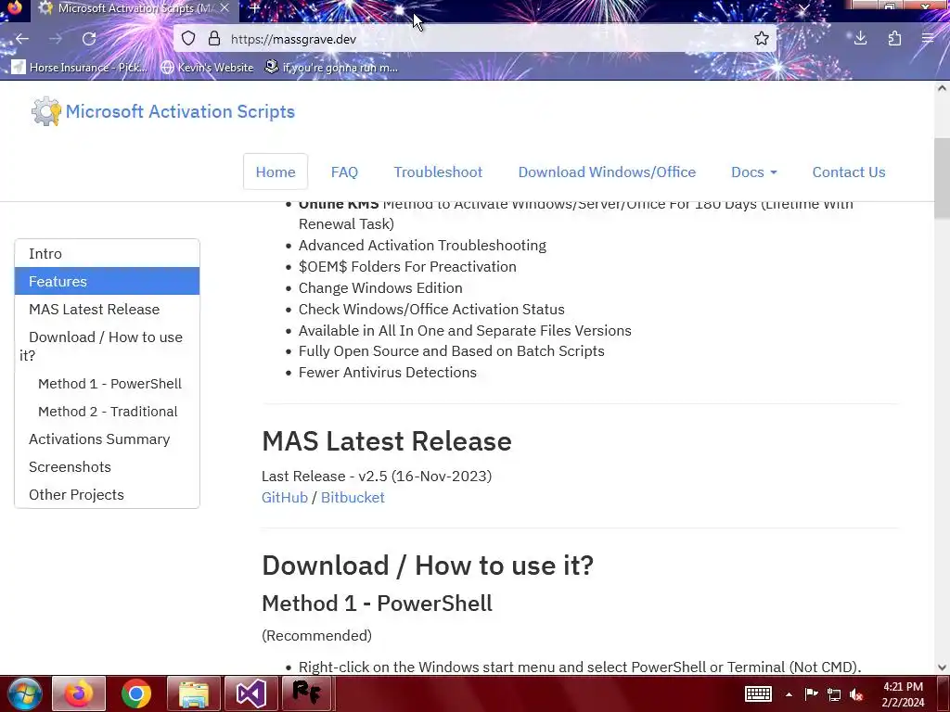950x712 pixels.
Task: Jump to Activations Summary in sidebar
Action: coord(108,439)
